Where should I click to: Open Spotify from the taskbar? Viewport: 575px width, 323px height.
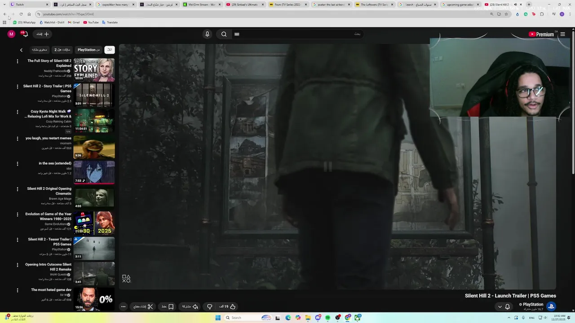click(x=328, y=318)
